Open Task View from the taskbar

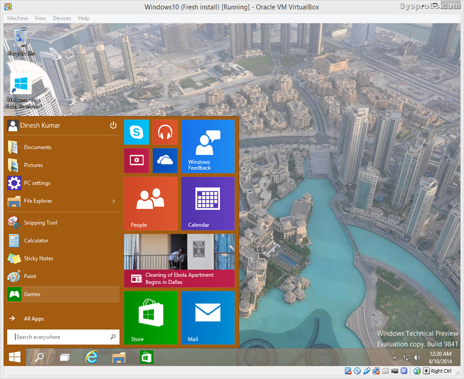pos(65,357)
